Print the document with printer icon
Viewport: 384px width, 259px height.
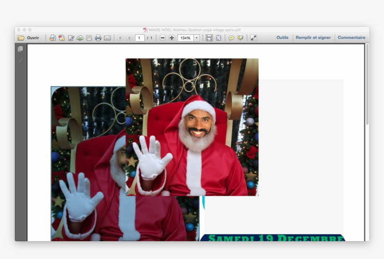pyautogui.click(x=98, y=38)
